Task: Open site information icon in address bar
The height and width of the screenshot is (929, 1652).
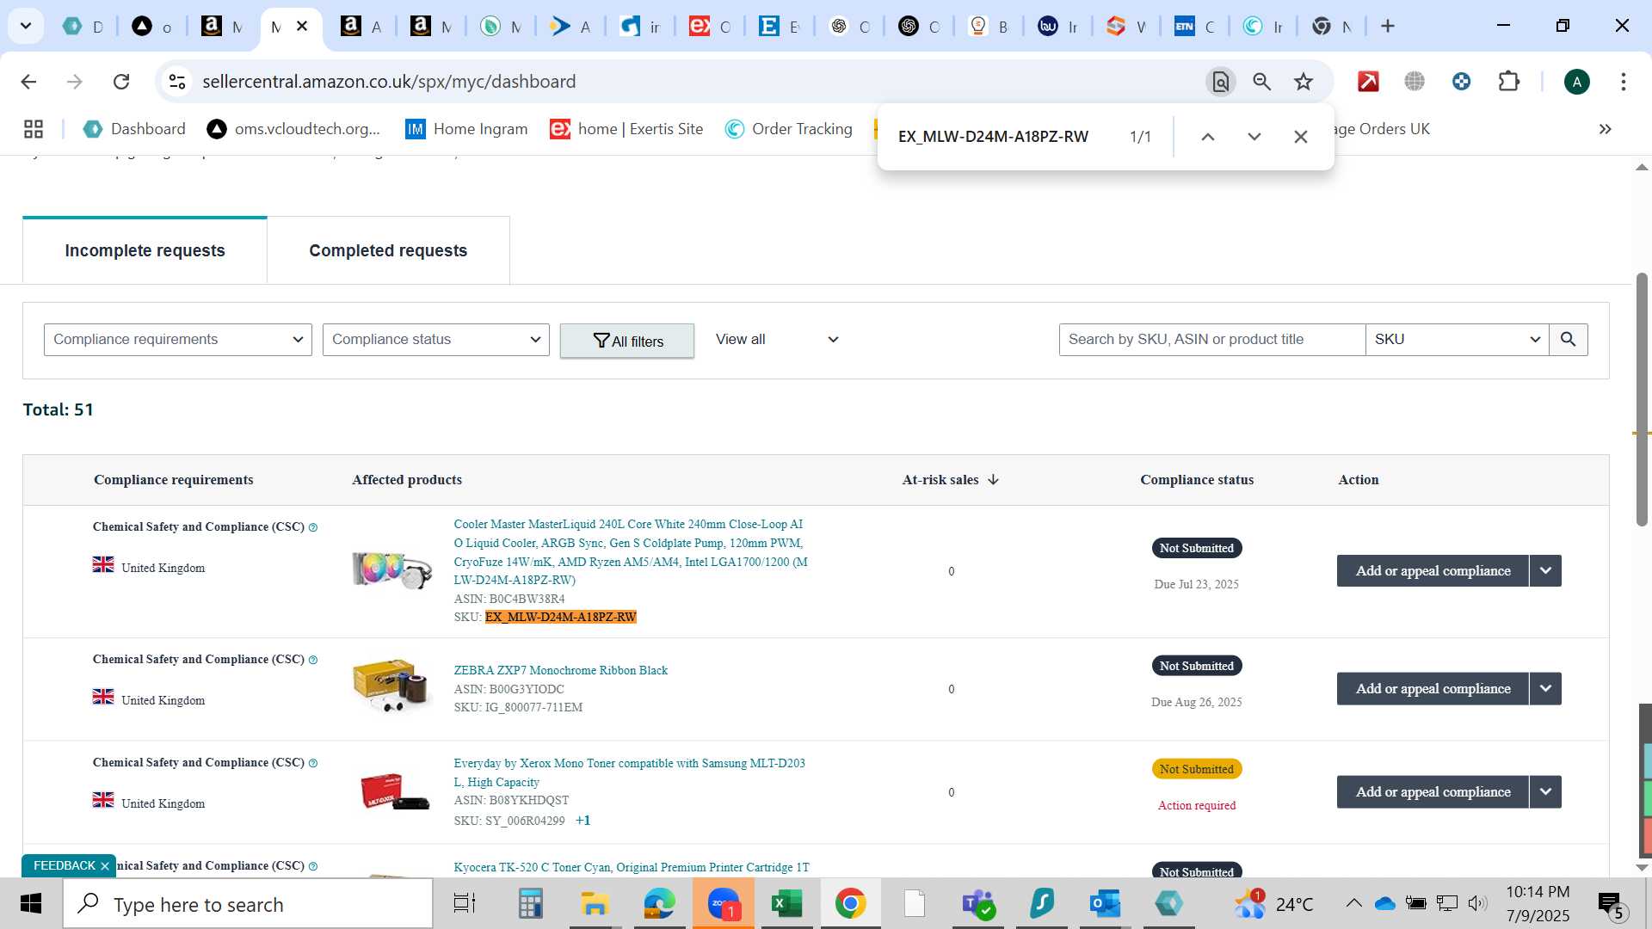Action: tap(177, 82)
